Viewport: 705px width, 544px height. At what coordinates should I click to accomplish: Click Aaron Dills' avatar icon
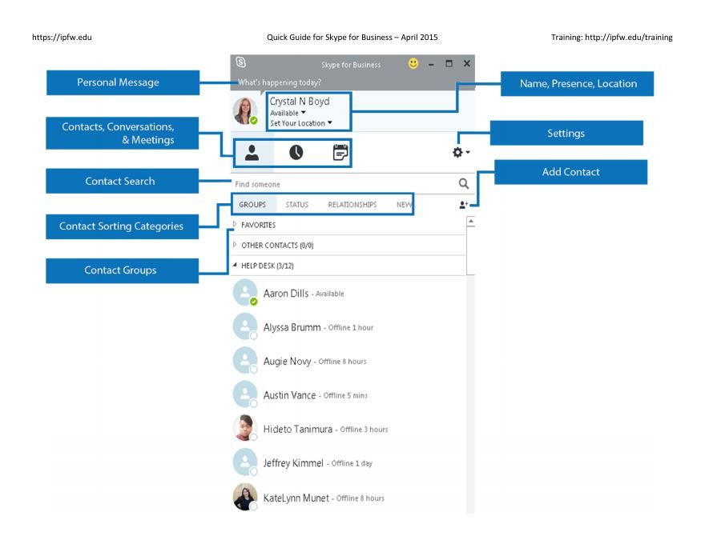(x=245, y=292)
